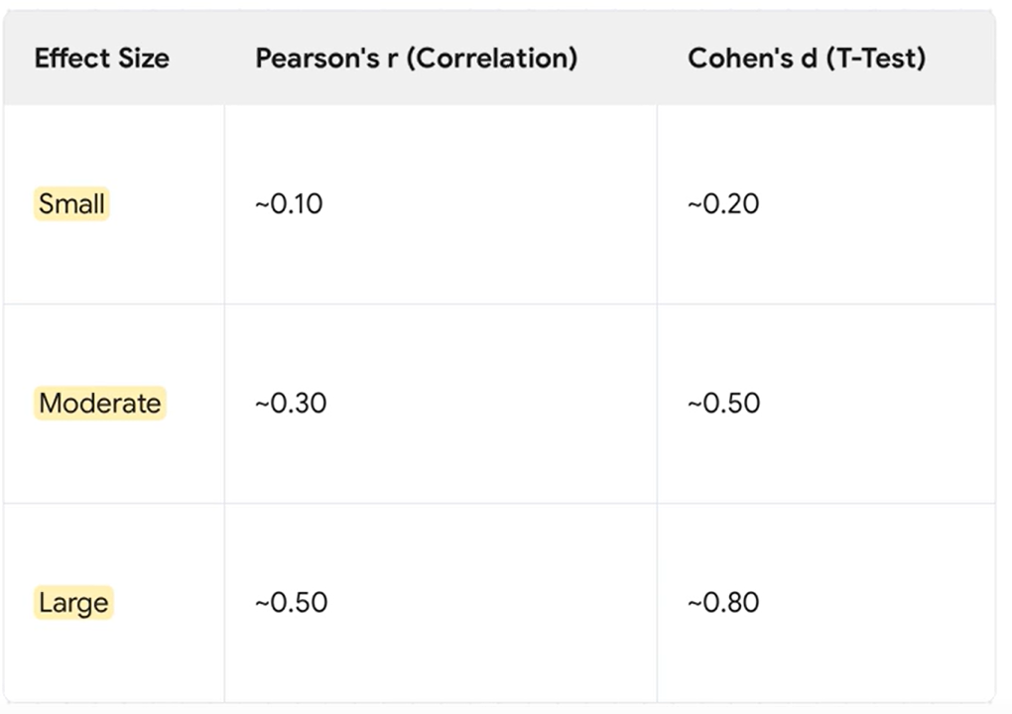Click the ~0.10 value cell

point(289,204)
